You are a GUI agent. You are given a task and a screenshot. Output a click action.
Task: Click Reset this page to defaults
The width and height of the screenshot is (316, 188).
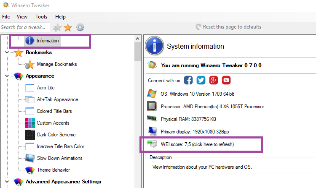[228, 27]
